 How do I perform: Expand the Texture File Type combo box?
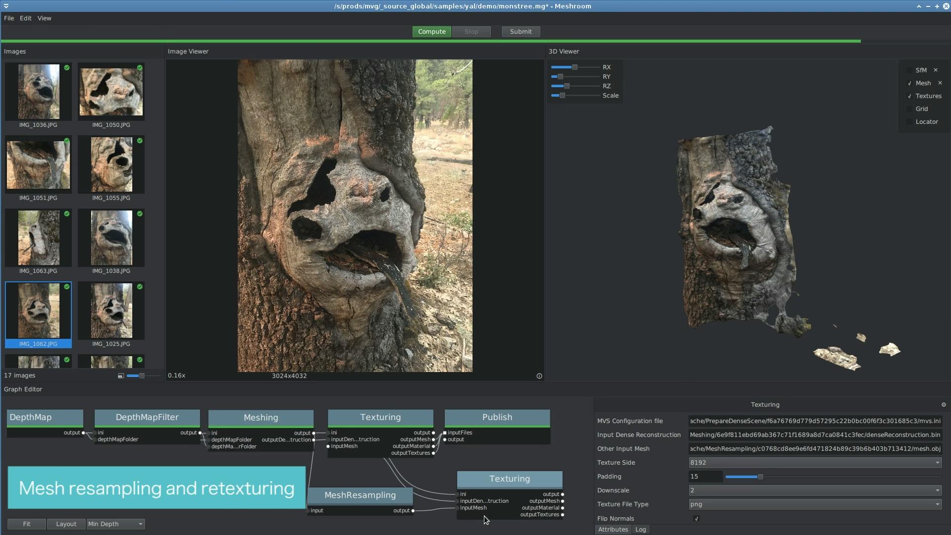tap(815, 504)
